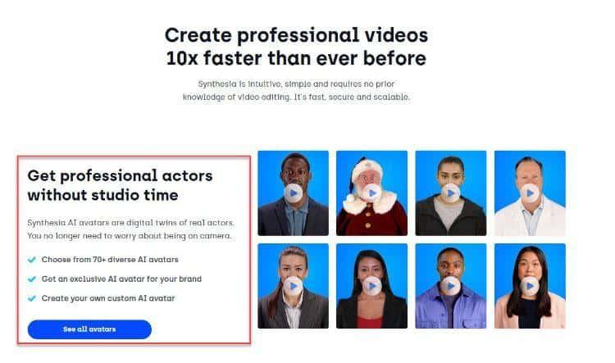615x363 pixels.
Task: Play the video of the woman in the pink cardigan
Action: (530, 286)
